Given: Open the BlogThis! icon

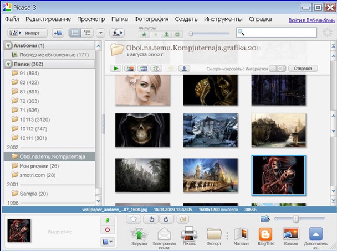Looking at the screenshot, I should click(x=265, y=234).
